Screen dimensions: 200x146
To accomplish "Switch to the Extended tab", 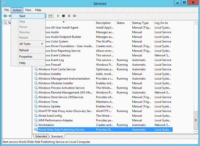I will pos(41,136).
